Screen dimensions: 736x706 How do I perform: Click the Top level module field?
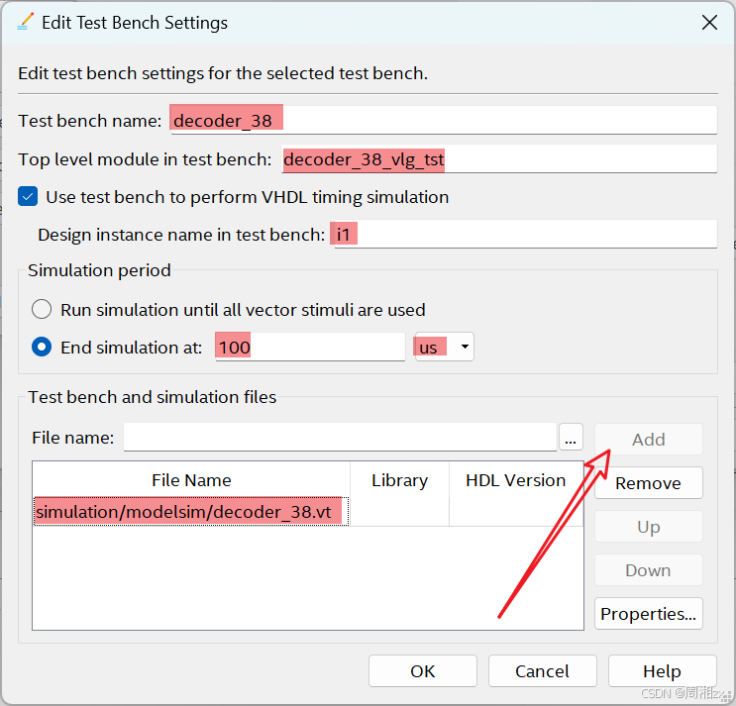[x=499, y=159]
